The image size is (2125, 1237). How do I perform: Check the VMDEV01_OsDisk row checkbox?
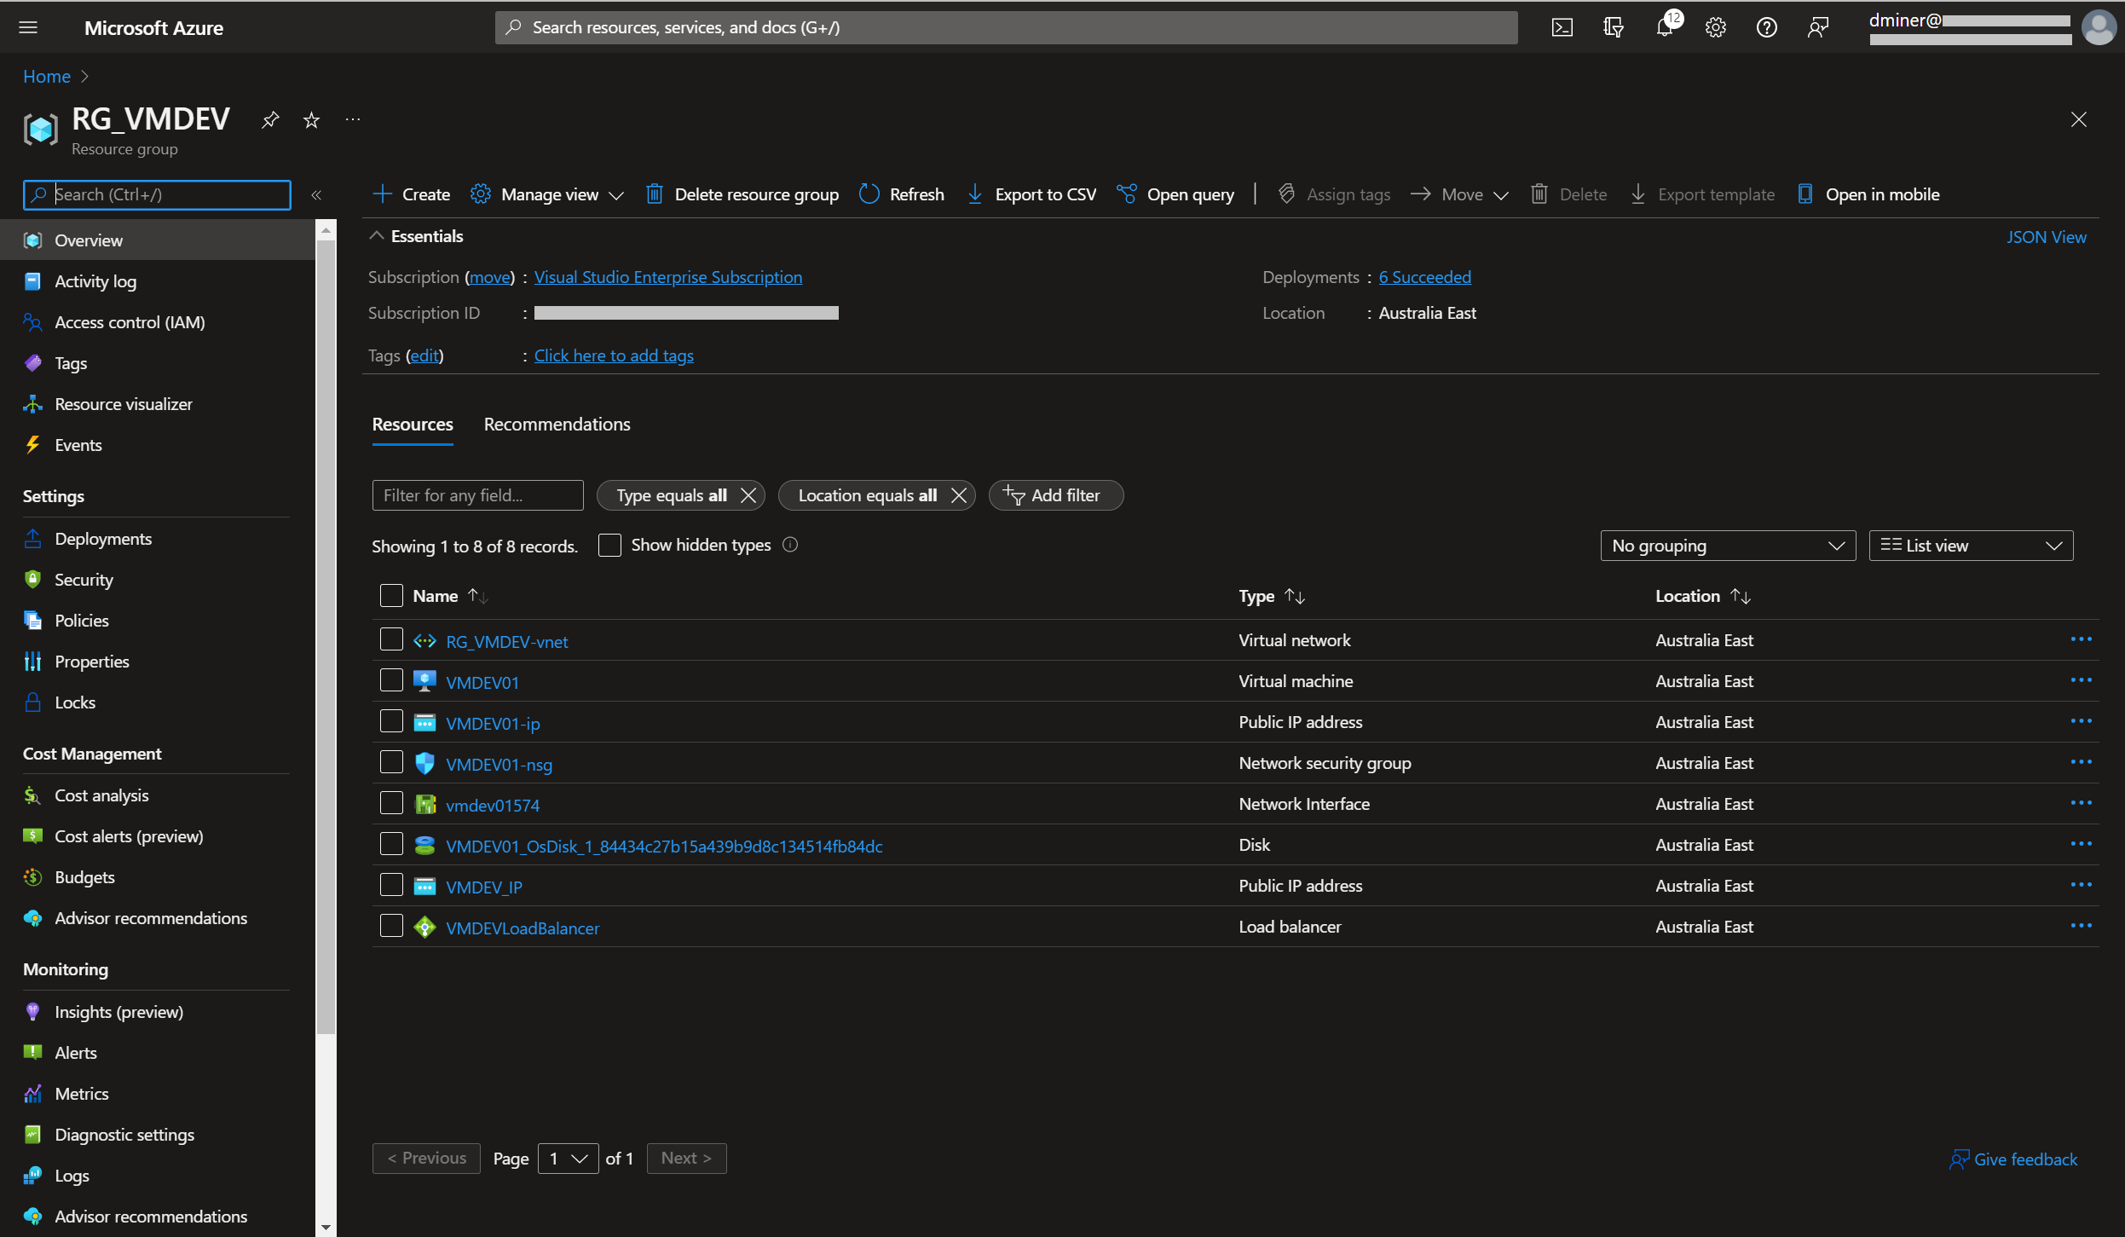[x=391, y=844]
